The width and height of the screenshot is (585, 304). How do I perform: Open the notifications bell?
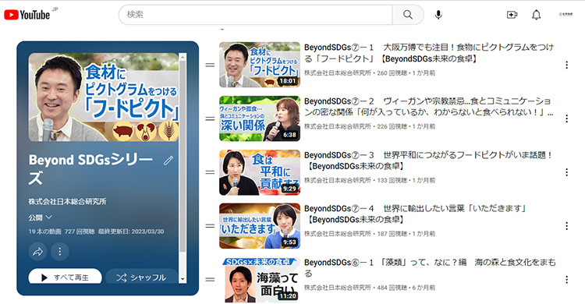536,15
